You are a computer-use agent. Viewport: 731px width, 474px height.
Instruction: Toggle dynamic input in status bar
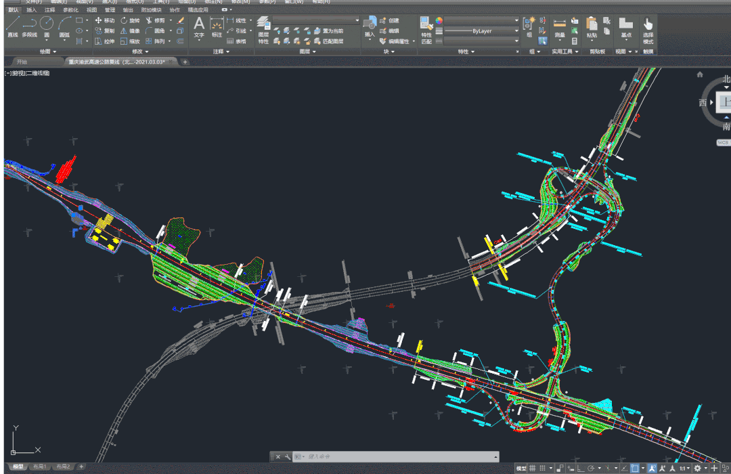571,468
